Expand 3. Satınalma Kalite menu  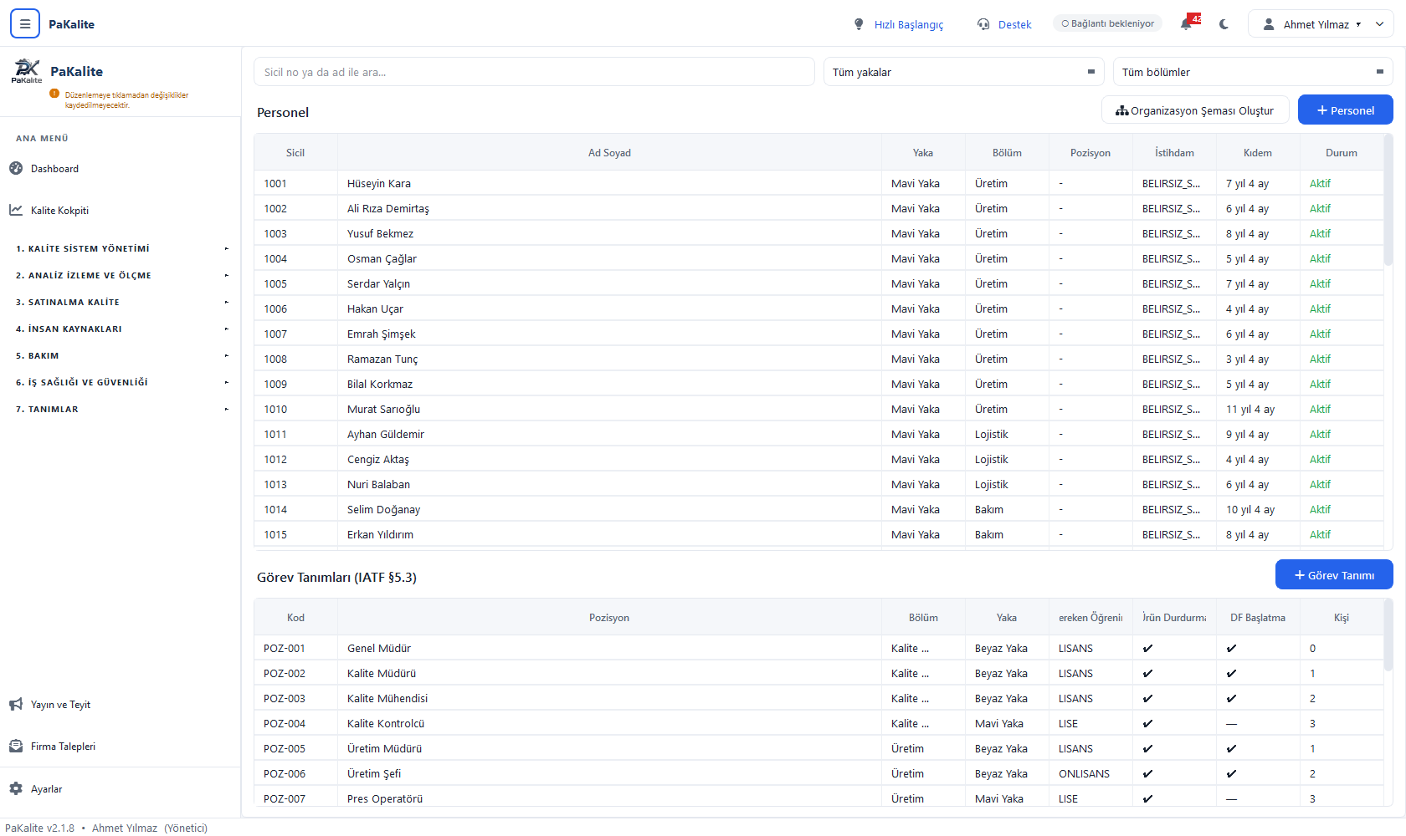point(121,302)
